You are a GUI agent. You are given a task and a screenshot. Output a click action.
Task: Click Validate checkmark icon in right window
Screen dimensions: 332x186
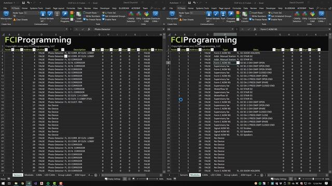pos(216,14)
